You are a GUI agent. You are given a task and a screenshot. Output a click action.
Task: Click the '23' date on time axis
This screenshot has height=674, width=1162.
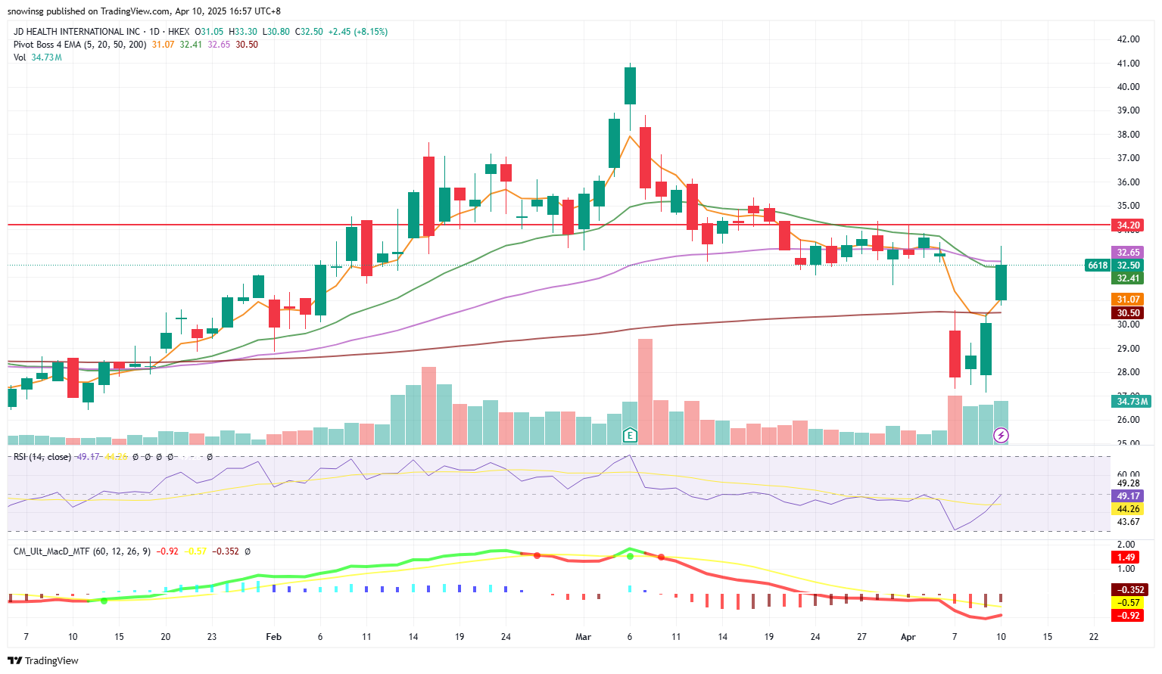[x=212, y=637]
